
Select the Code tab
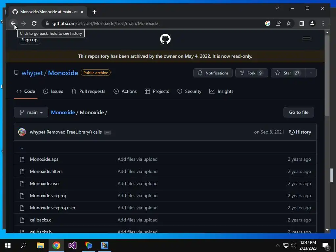[26, 91]
